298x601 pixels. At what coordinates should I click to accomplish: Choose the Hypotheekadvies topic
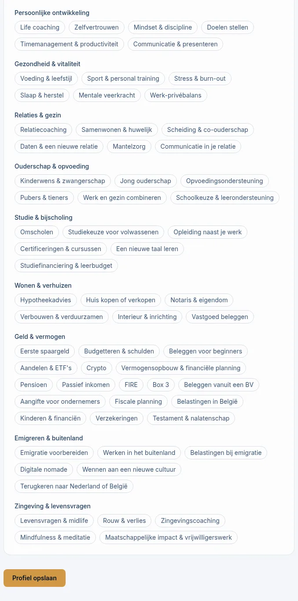click(46, 300)
